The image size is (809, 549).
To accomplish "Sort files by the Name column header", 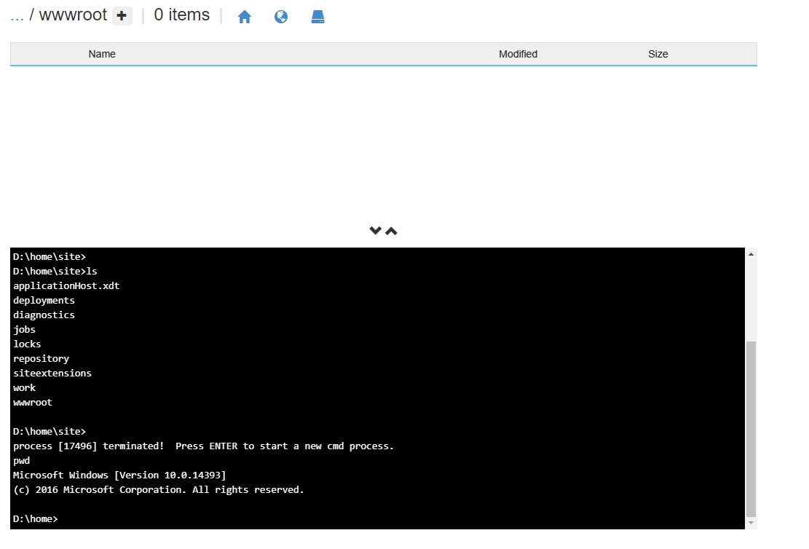I will (x=102, y=54).
